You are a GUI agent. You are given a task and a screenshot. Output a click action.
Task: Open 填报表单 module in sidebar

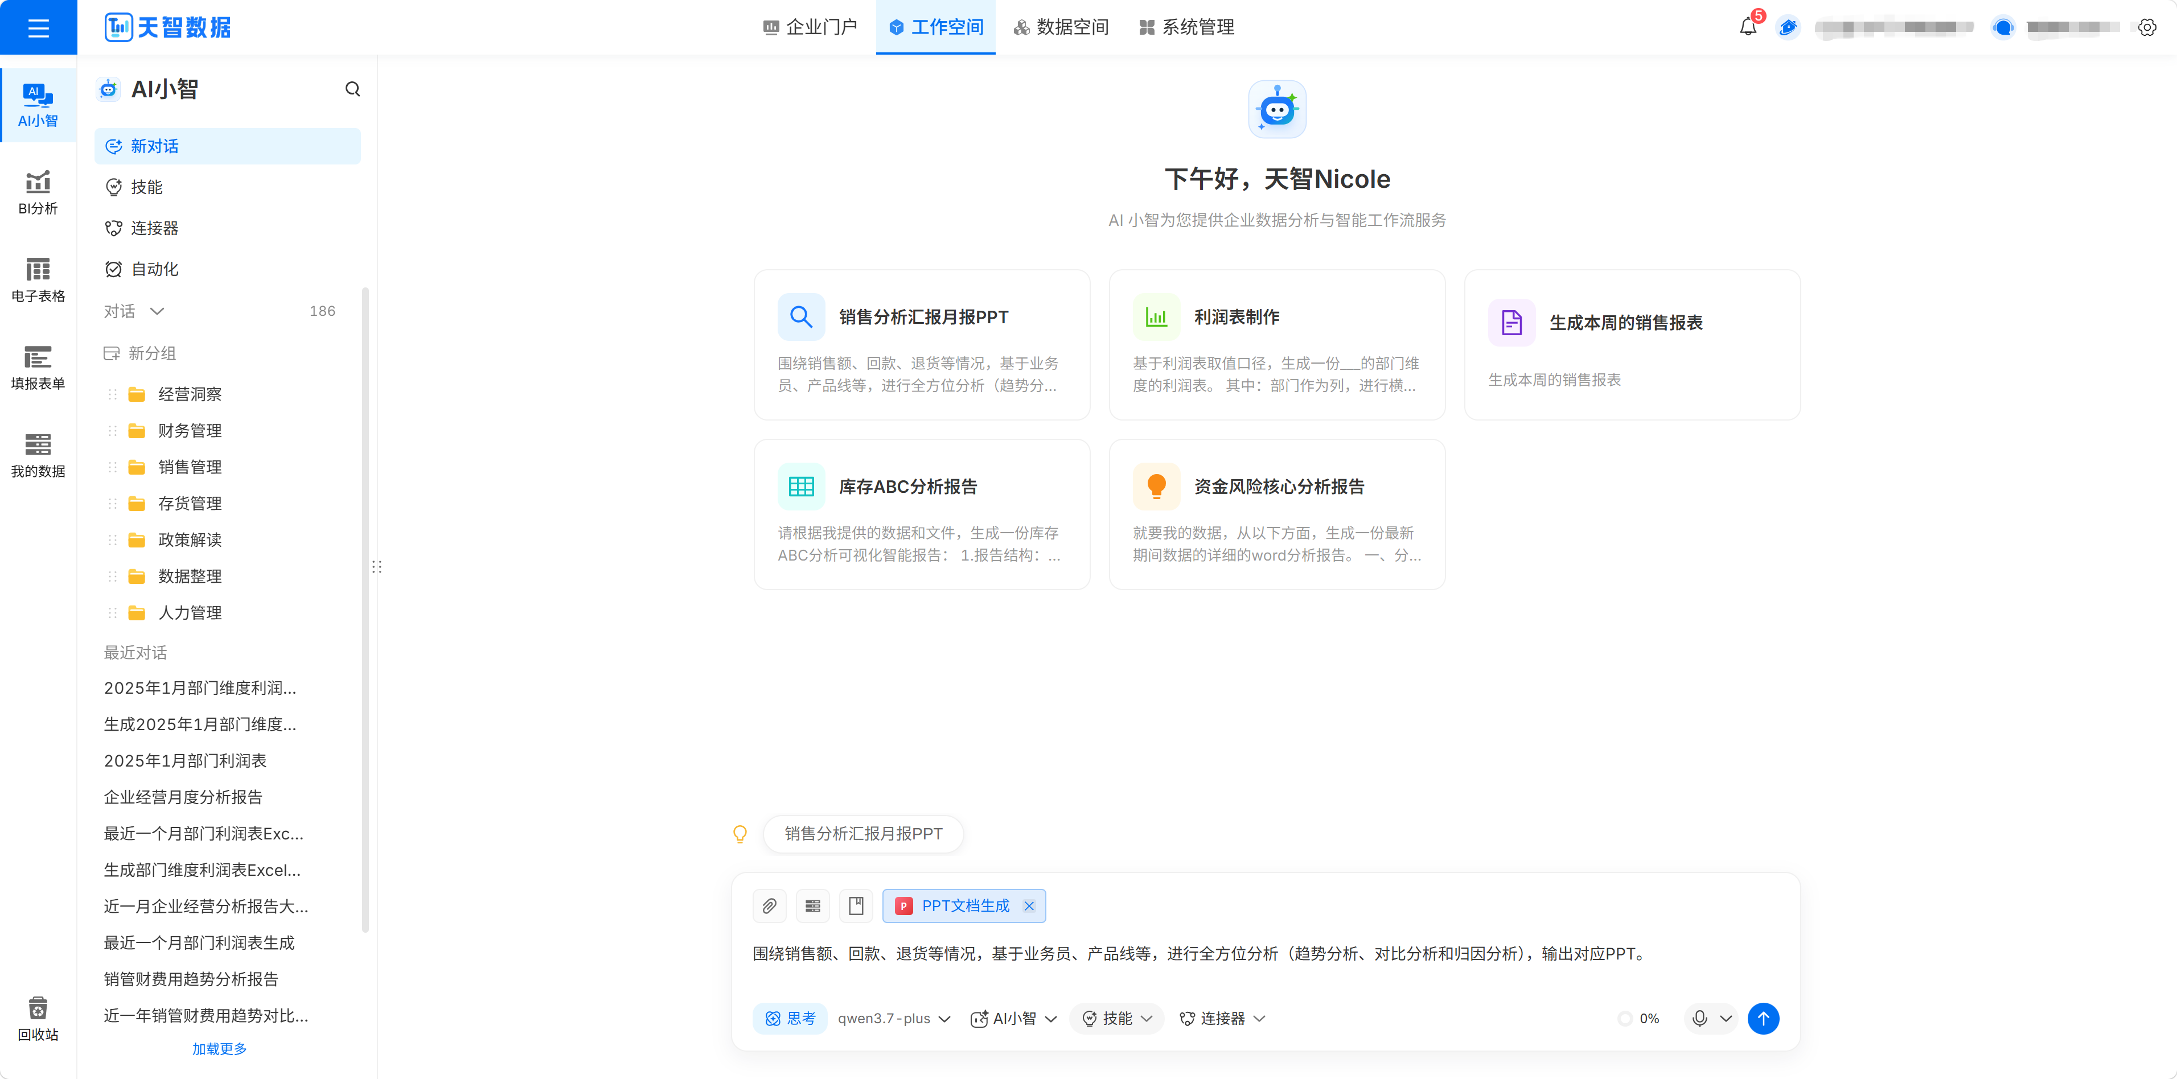coord(38,368)
